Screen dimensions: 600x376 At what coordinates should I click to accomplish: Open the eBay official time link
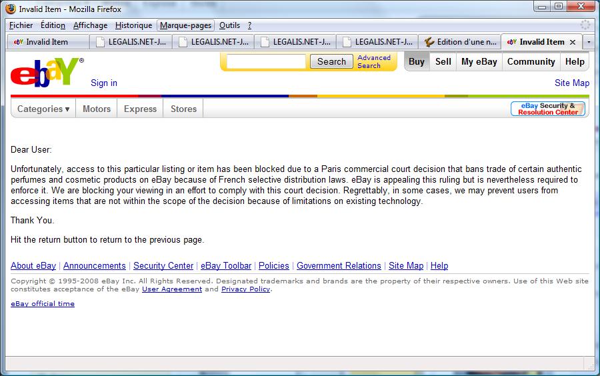click(43, 304)
